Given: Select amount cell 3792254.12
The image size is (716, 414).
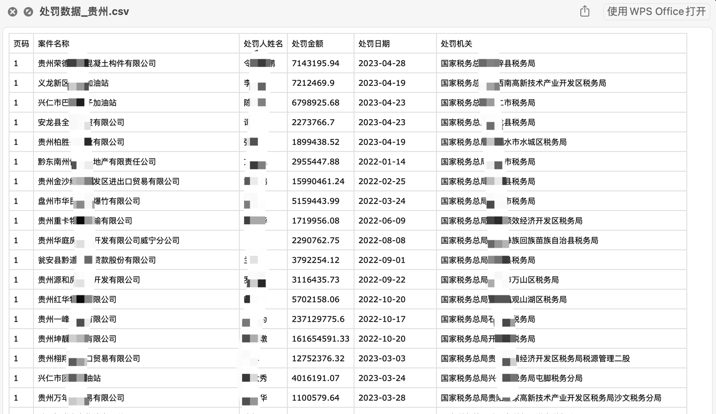Looking at the screenshot, I should pos(321,260).
